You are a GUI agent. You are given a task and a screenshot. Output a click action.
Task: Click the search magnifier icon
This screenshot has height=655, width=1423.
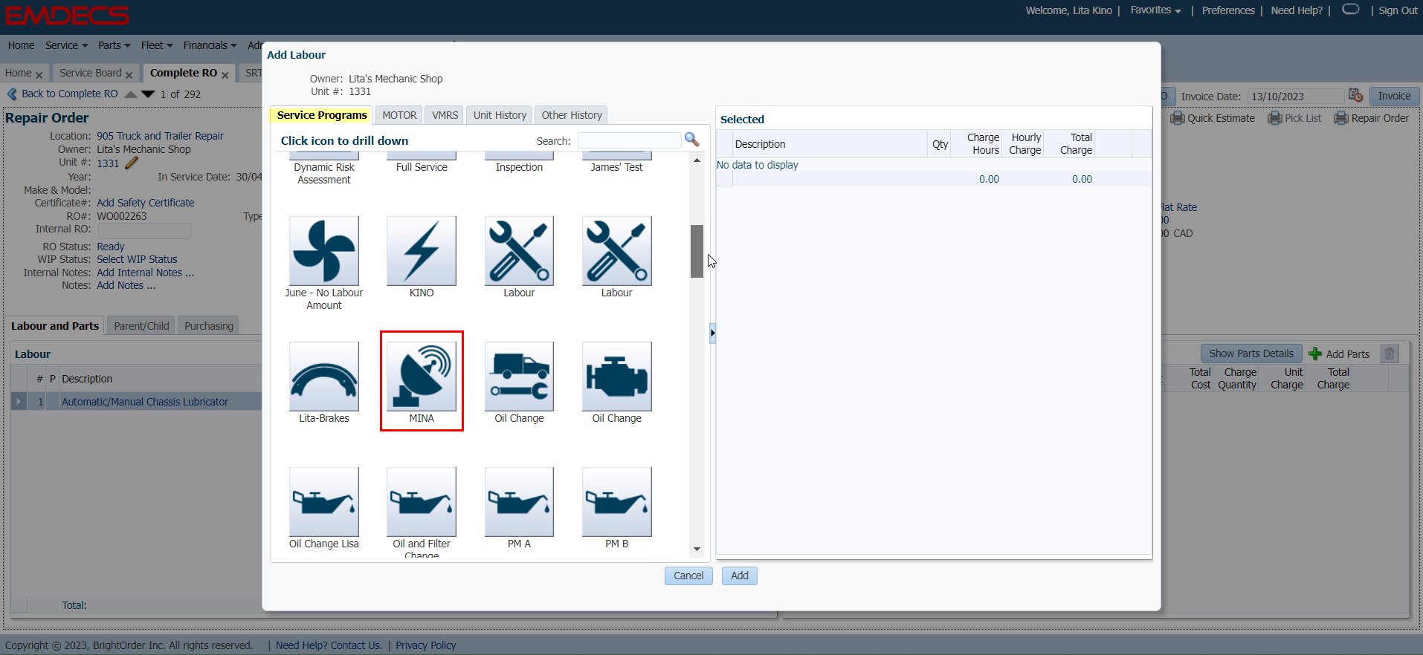[691, 140]
